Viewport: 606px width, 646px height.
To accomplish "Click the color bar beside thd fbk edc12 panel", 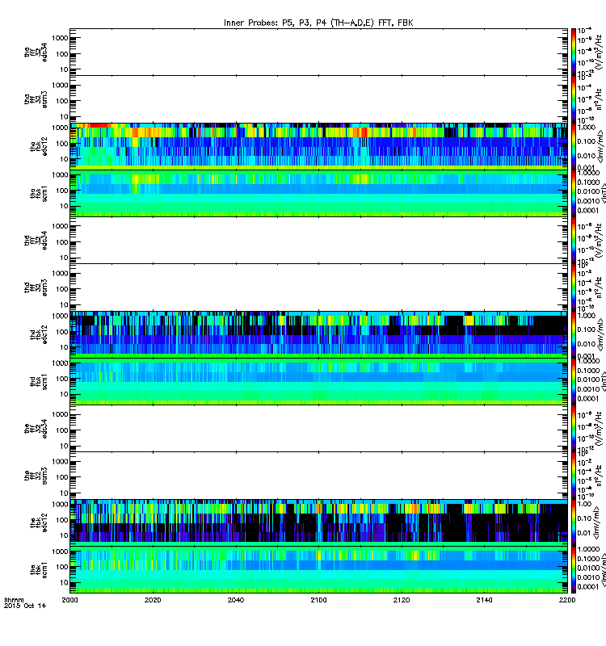I will click(x=574, y=334).
